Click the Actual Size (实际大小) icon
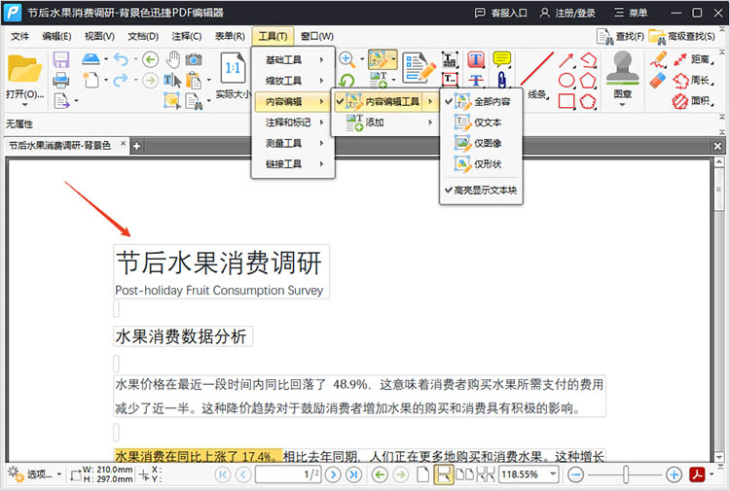 [x=233, y=70]
